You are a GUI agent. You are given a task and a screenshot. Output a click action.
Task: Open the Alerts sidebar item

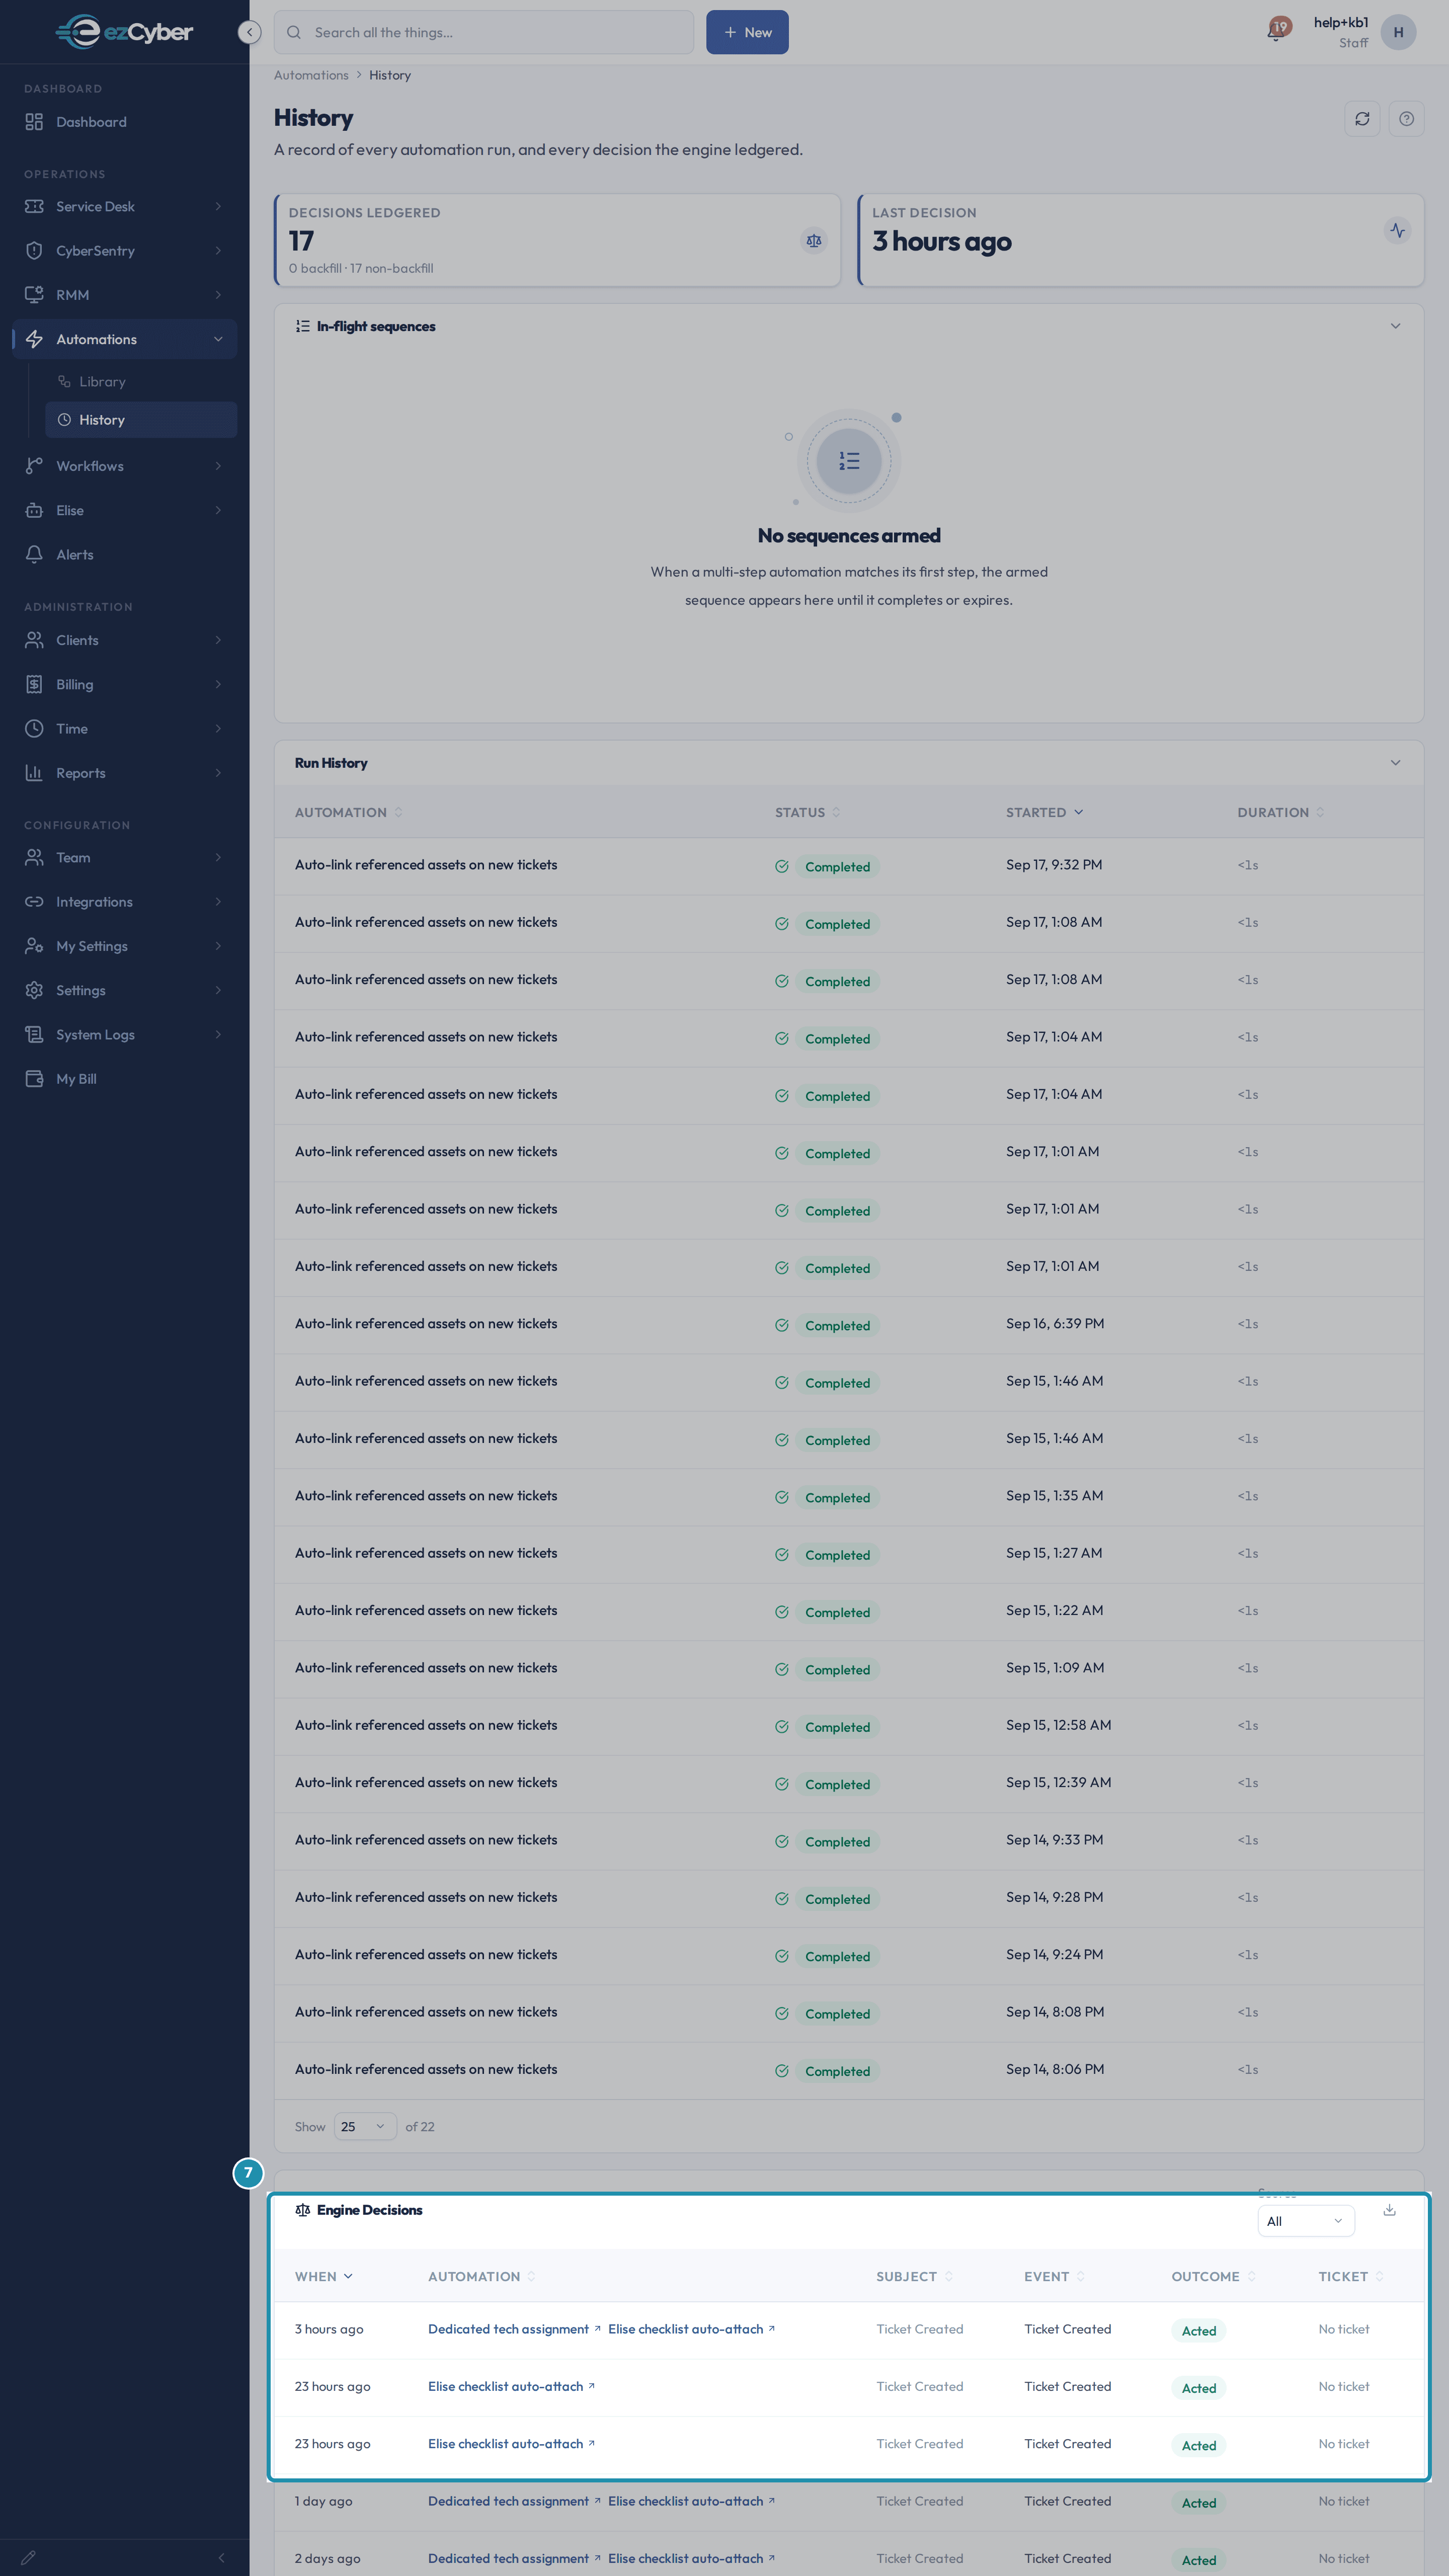pos(124,555)
